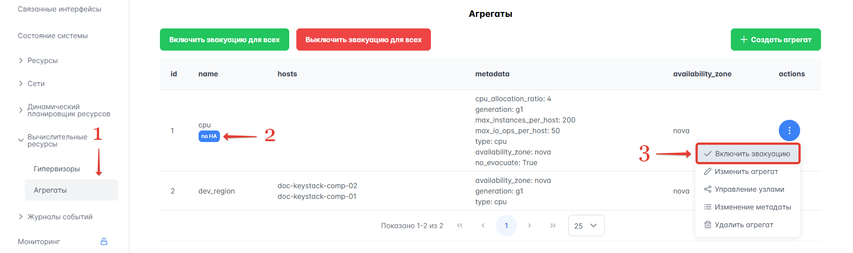This screenshot has width=853, height=253.
Task: Click the Создать агрегат button
Action: (775, 40)
